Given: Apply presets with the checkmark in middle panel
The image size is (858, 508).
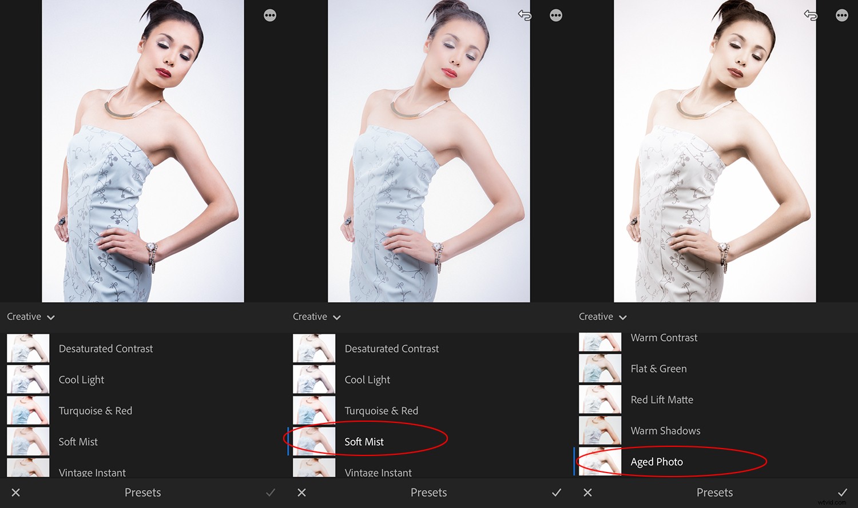Looking at the screenshot, I should (x=557, y=492).
